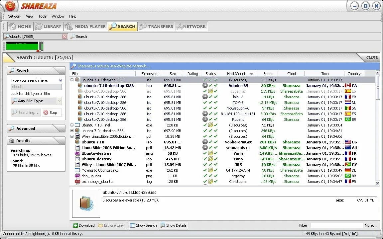The width and height of the screenshot is (383, 239).
Task: Expand the Wiley.Linux.Bible.2006.Edition group
Action: coord(72,136)
